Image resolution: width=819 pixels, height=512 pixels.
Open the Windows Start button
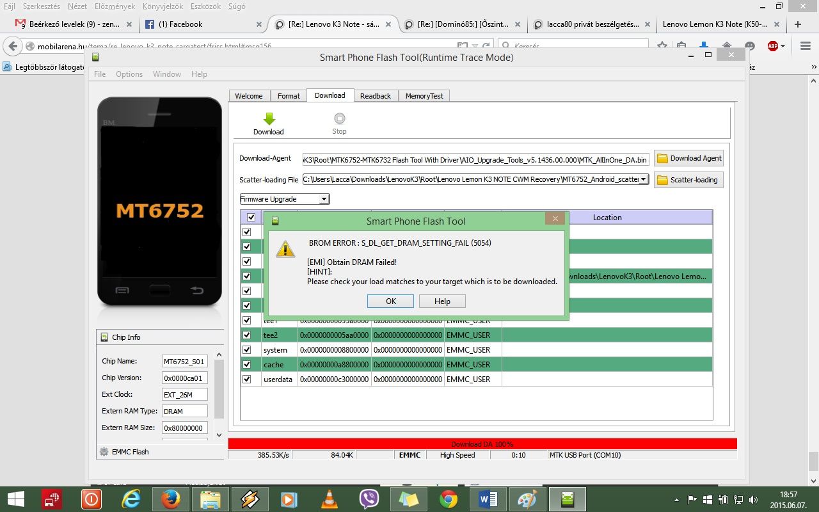(17, 500)
